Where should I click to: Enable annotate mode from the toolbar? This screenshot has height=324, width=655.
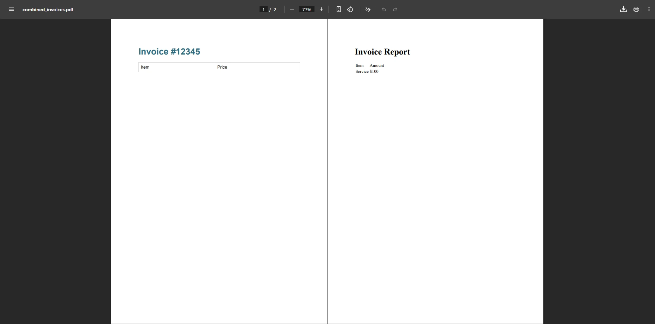point(368,9)
